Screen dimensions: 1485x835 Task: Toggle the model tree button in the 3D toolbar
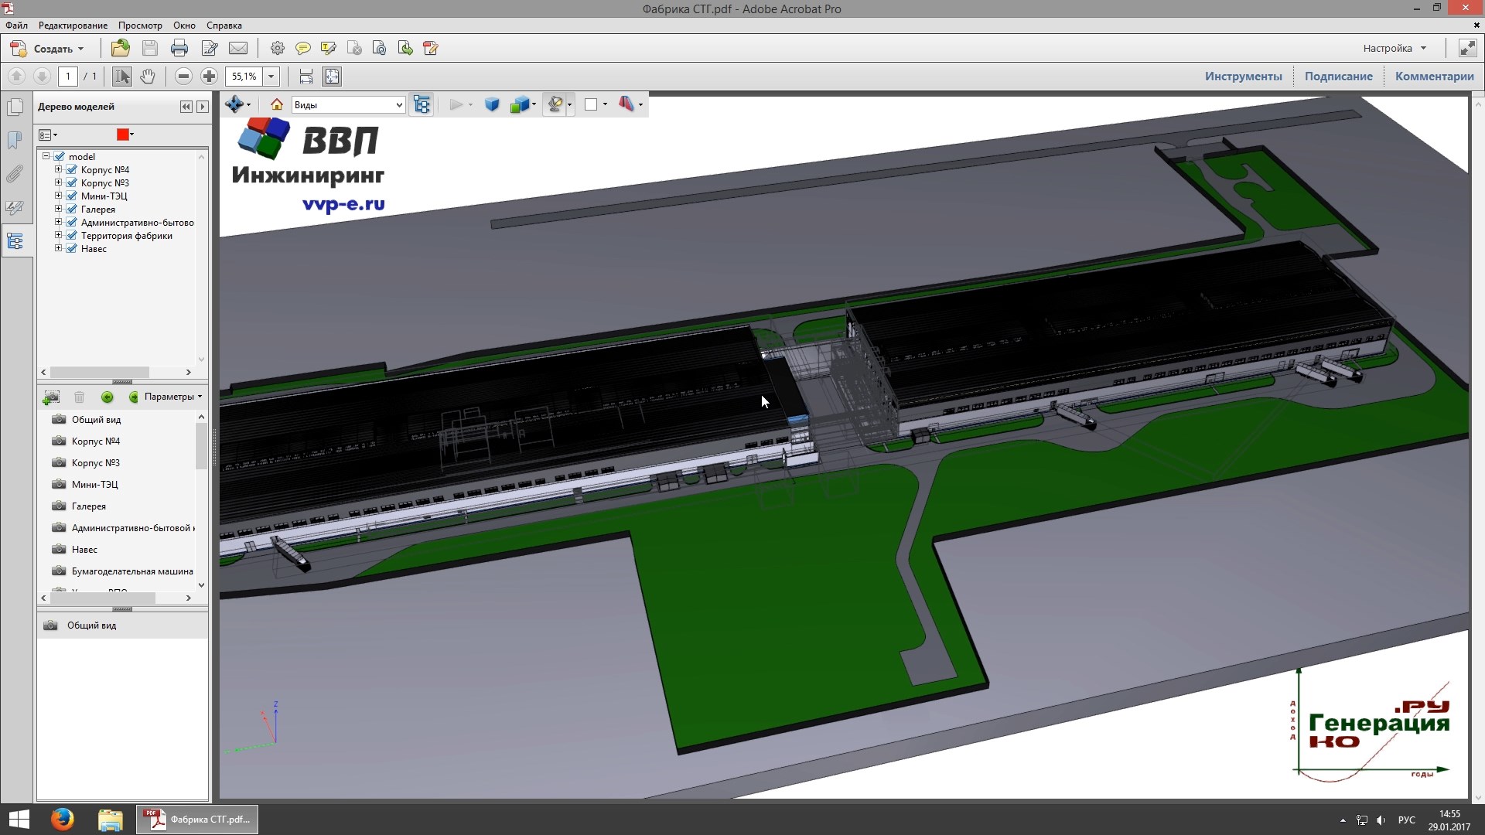click(422, 104)
